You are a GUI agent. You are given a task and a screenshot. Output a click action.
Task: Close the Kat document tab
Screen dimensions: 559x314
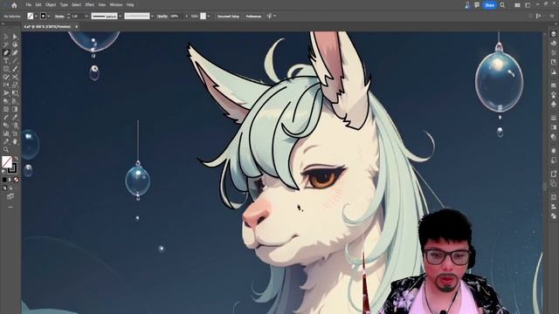(x=76, y=27)
